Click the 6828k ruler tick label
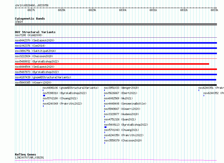Screen dimensions: 224x163 point(62,10)
